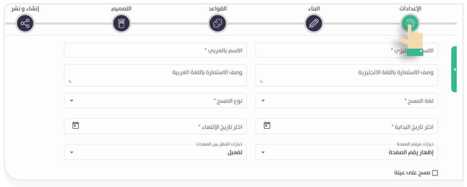
Task: Focus the Arabic name input field
Action: click(155, 50)
